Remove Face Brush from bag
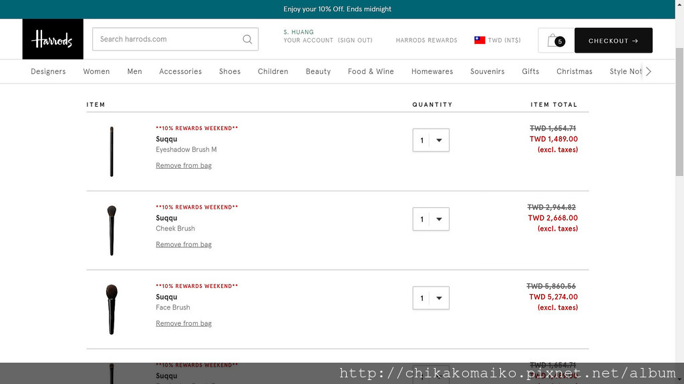Image resolution: width=684 pixels, height=384 pixels. click(184, 323)
